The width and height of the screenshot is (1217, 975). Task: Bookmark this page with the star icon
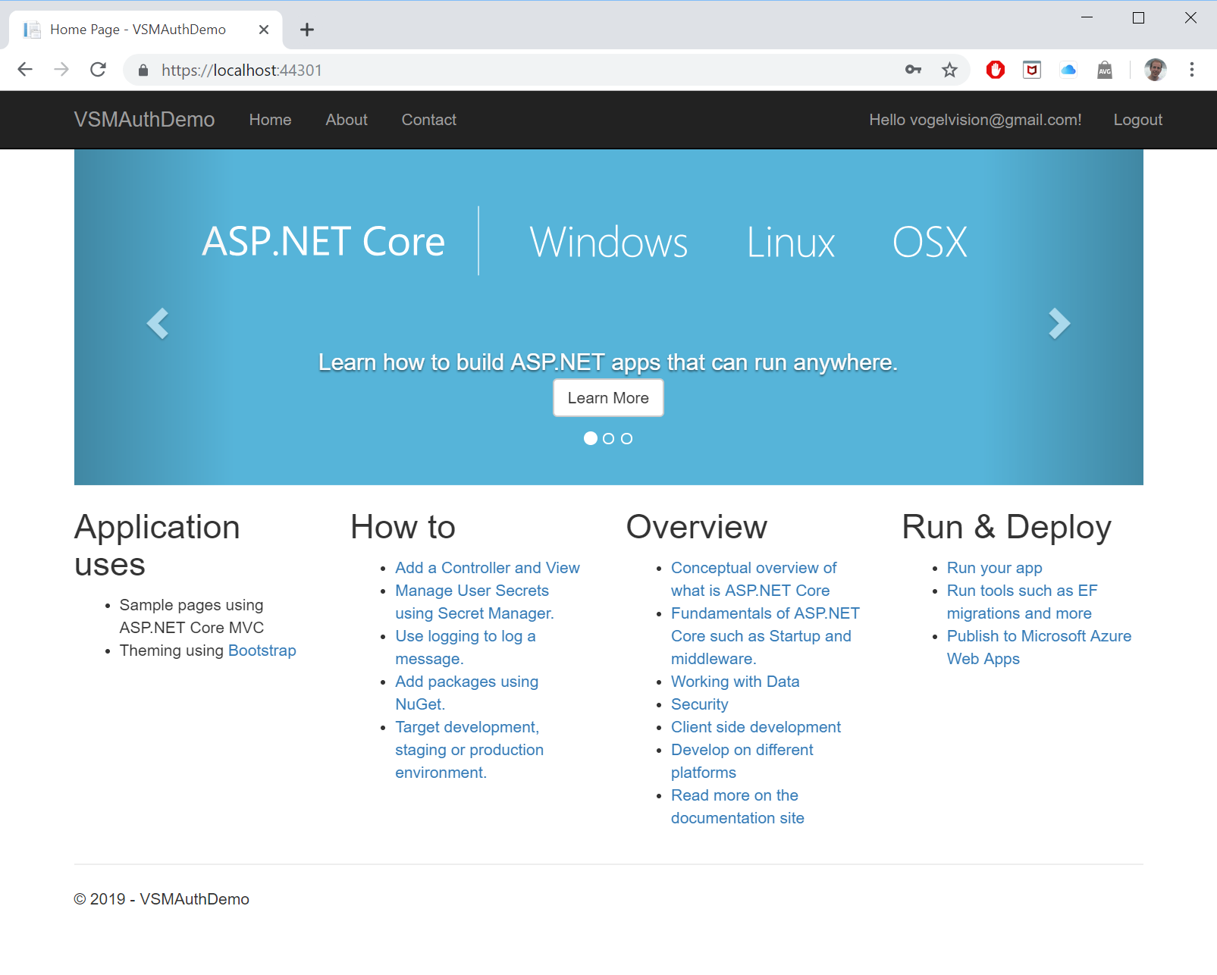point(949,70)
